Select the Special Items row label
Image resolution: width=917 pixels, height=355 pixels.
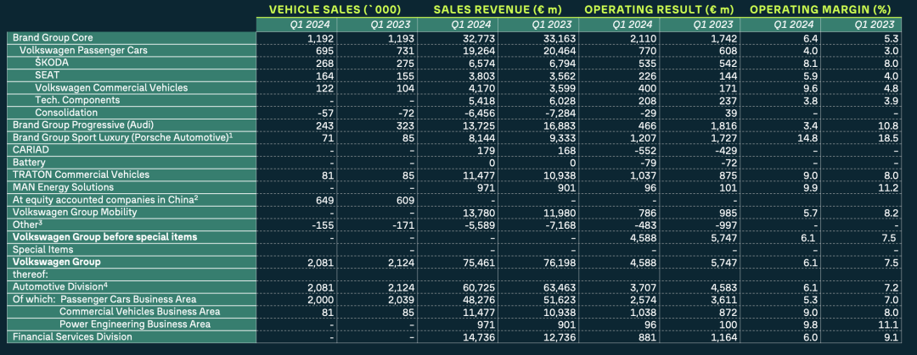tap(41, 249)
